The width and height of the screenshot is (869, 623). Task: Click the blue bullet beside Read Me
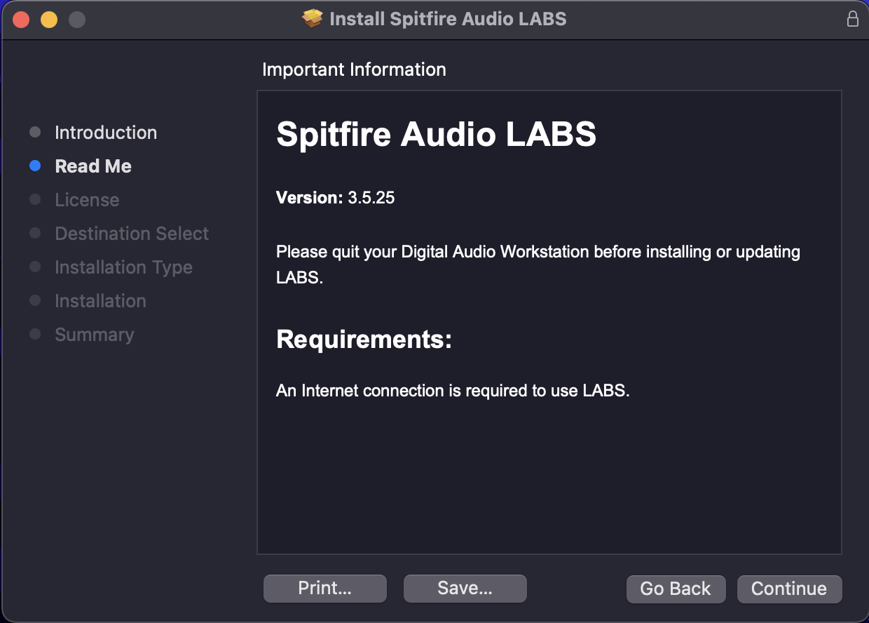point(35,166)
